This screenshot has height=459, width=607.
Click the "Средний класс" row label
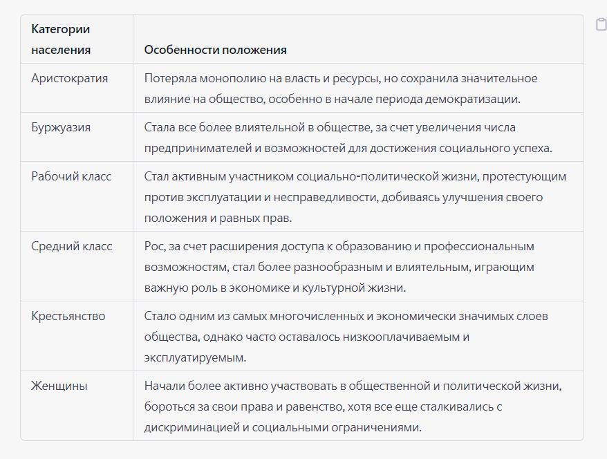click(x=71, y=246)
